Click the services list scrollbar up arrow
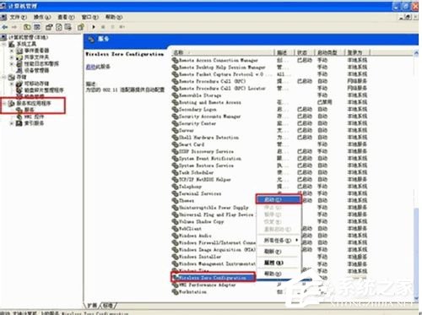The height and width of the screenshot is (315, 422). [416, 53]
